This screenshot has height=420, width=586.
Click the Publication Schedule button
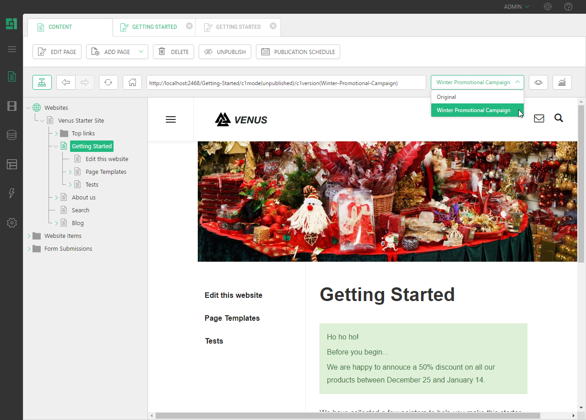coord(298,52)
